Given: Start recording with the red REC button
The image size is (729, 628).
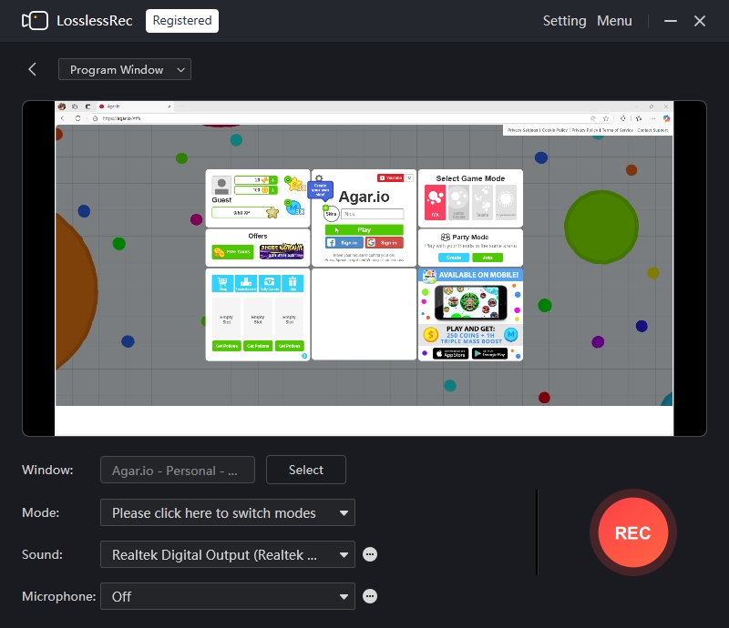Looking at the screenshot, I should [632, 532].
